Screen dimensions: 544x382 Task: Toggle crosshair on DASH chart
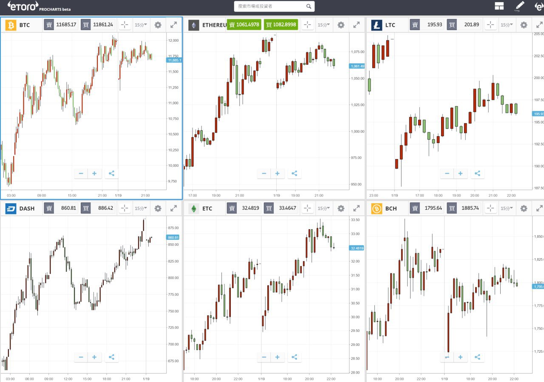point(125,208)
